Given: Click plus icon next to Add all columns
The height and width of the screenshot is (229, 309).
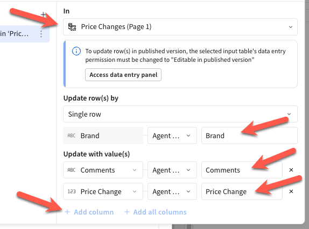Looking at the screenshot, I should [127, 212].
